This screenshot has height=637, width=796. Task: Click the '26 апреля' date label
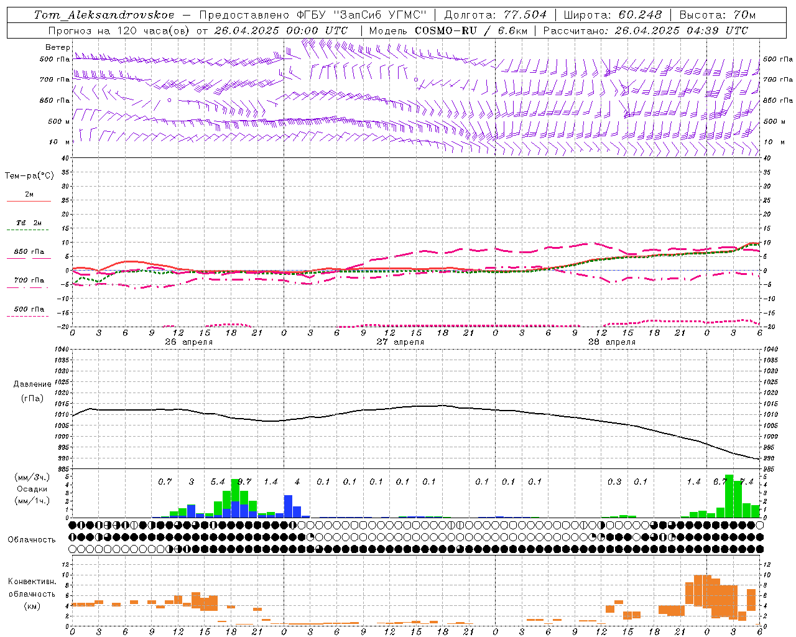point(189,342)
